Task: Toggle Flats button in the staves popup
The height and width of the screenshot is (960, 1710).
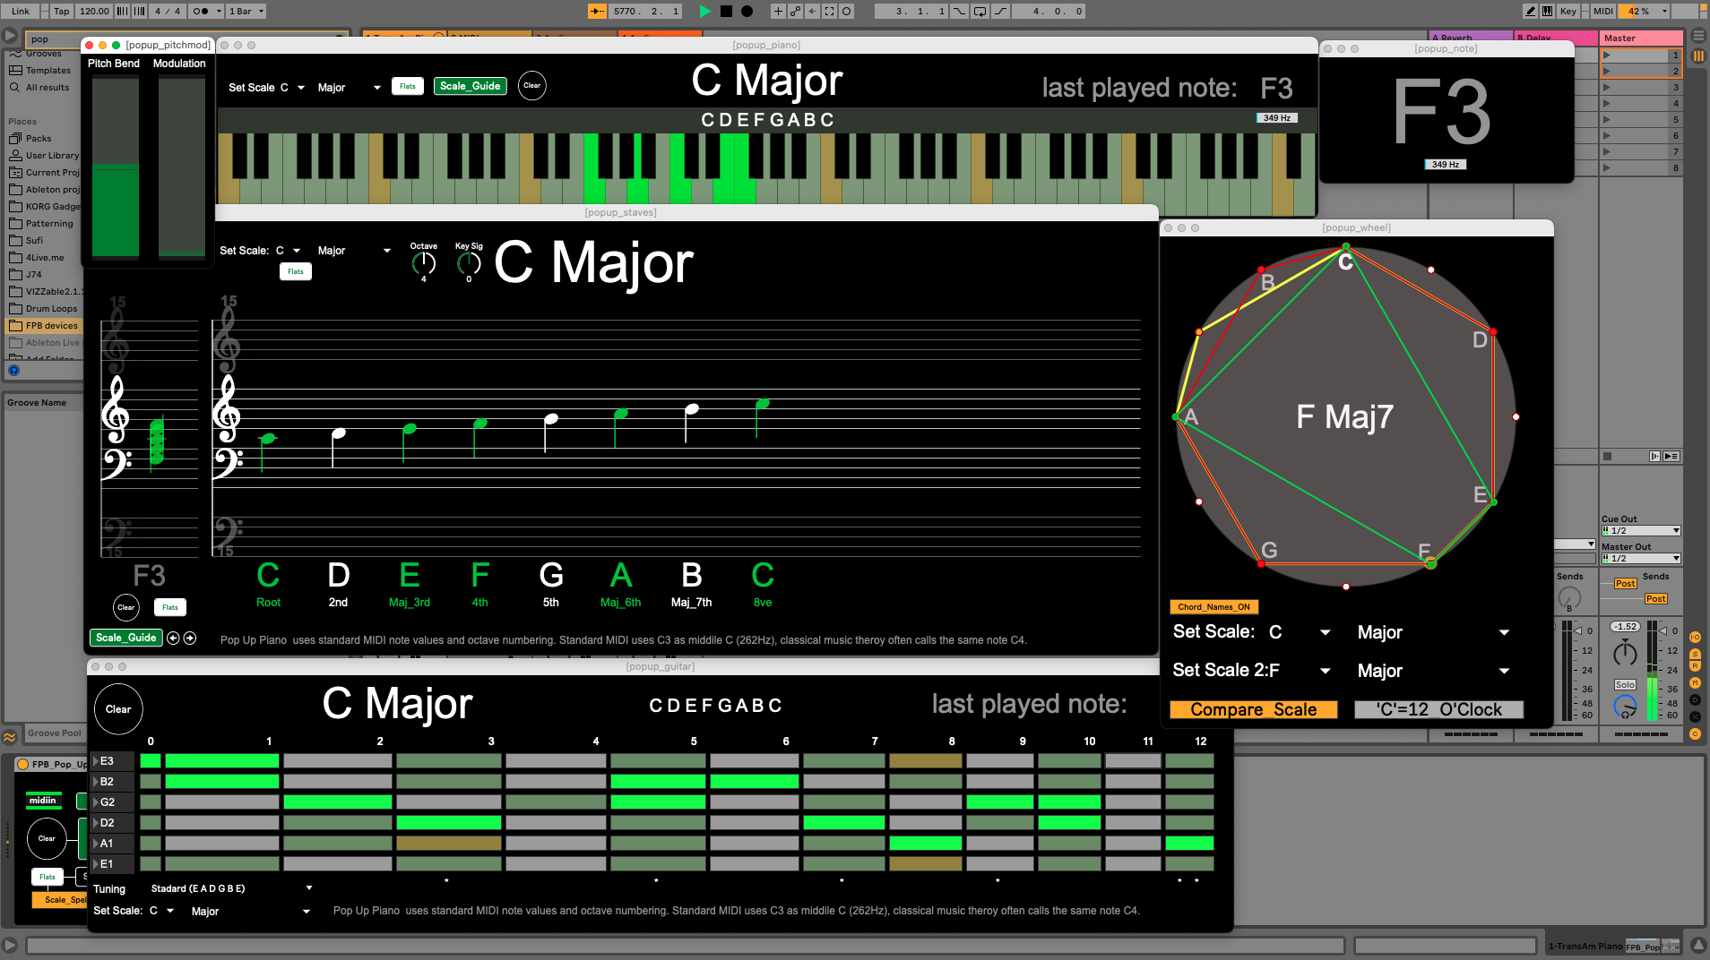Action: pos(295,271)
